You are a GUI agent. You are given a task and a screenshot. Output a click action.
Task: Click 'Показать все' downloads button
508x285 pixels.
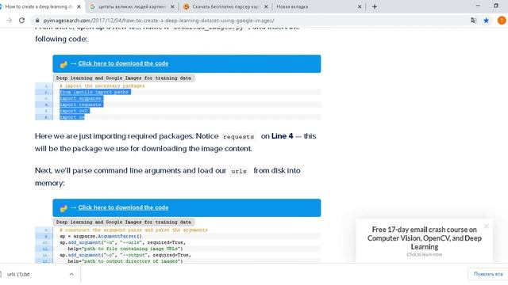pyautogui.click(x=488, y=274)
